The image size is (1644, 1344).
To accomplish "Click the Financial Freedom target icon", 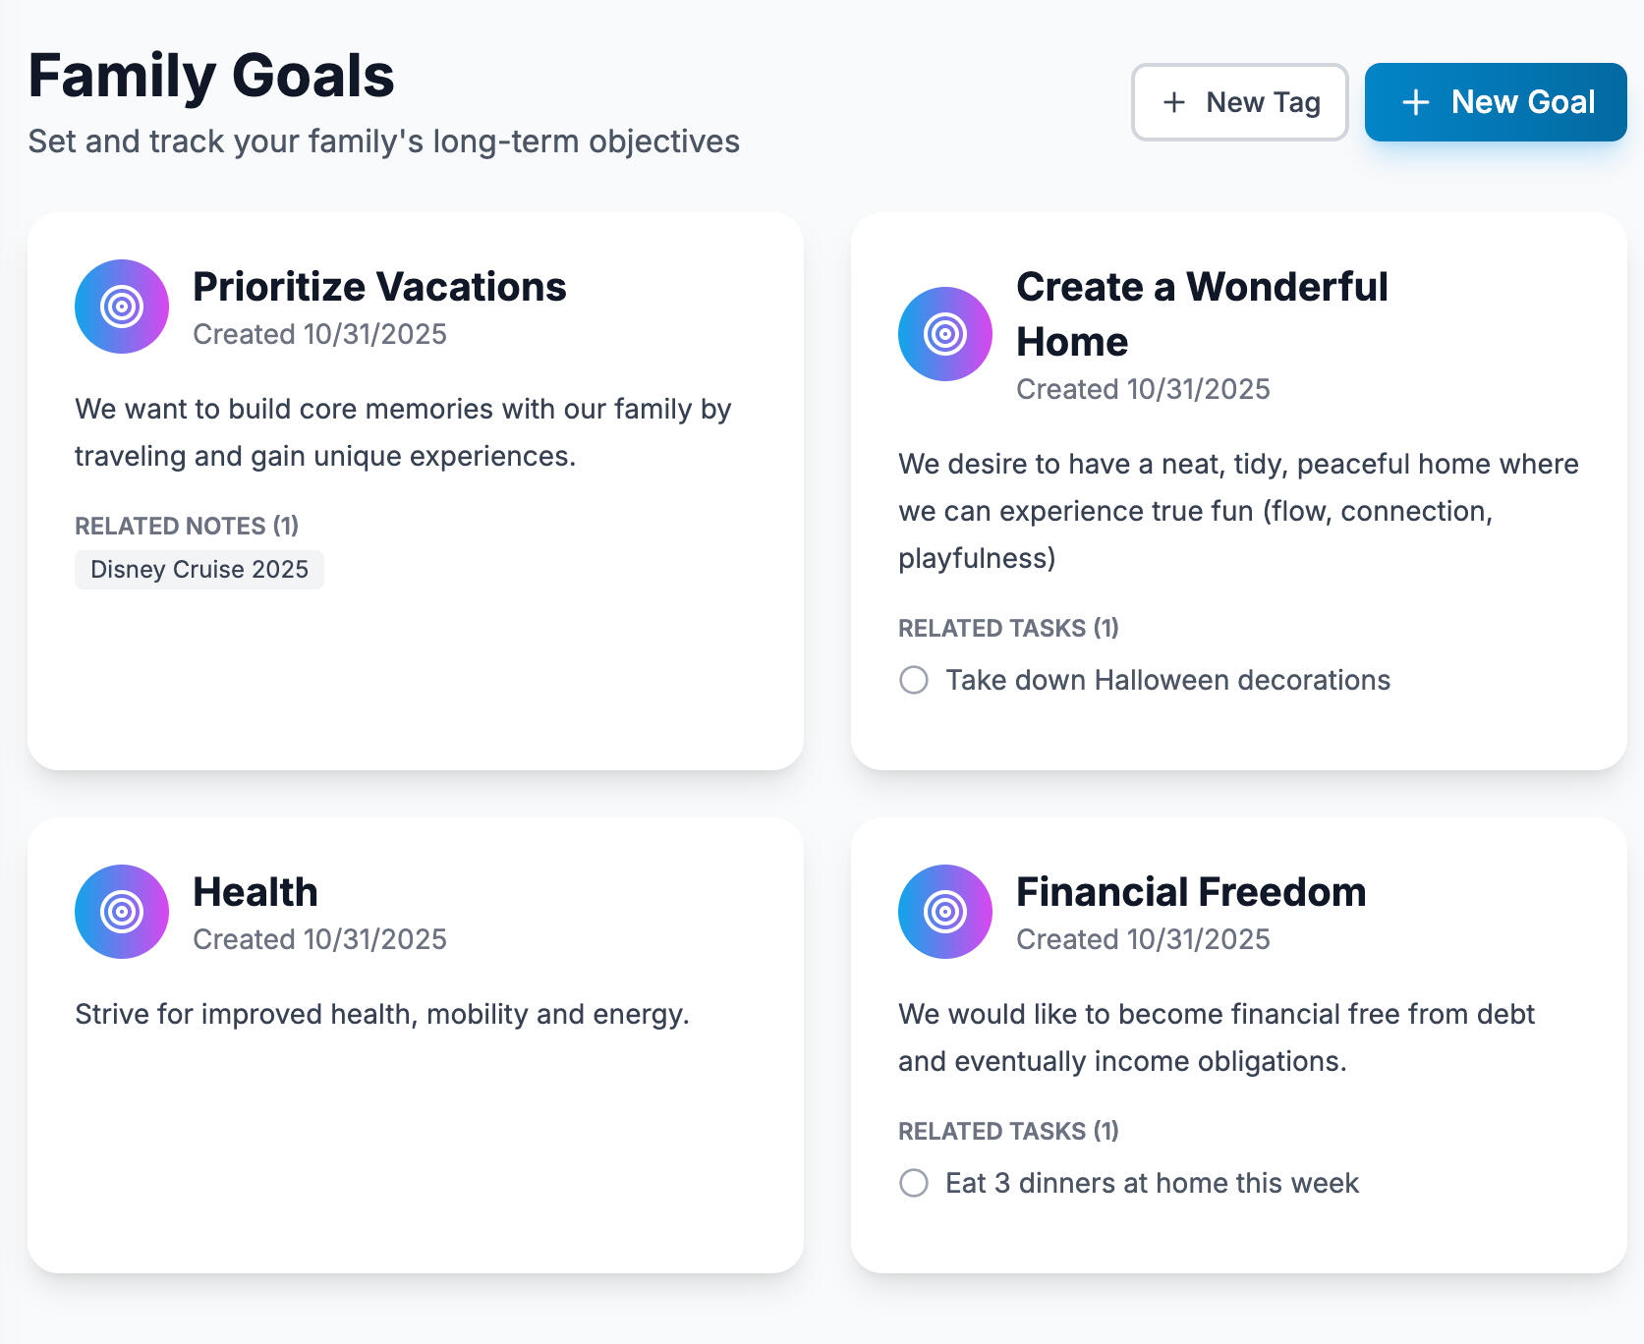I will (x=945, y=912).
